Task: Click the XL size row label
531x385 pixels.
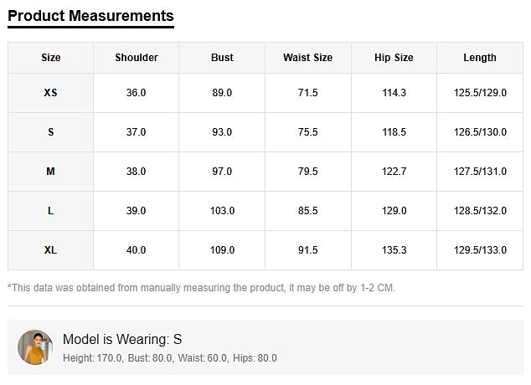Action: [x=51, y=250]
